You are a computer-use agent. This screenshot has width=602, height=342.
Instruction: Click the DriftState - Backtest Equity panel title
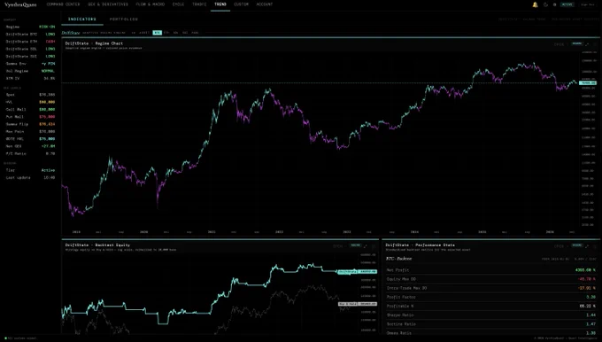pyautogui.click(x=97, y=245)
